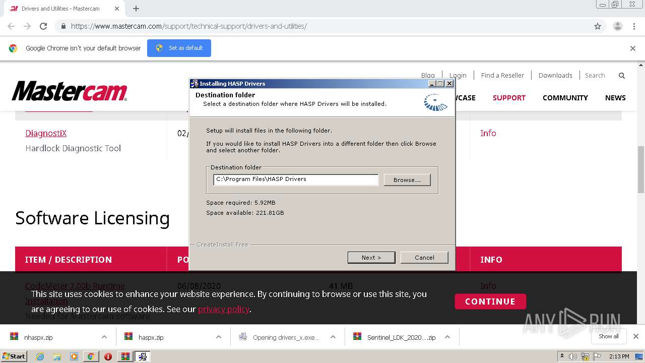The height and width of the screenshot is (363, 645).
Task: Open the Blog link
Action: pyautogui.click(x=428, y=75)
